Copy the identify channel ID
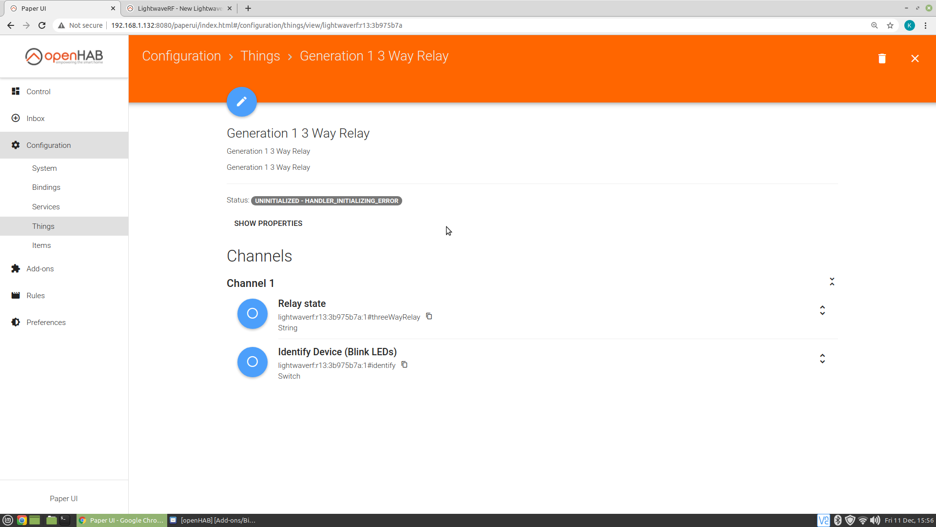Screen dimensions: 936x527 click(x=404, y=365)
